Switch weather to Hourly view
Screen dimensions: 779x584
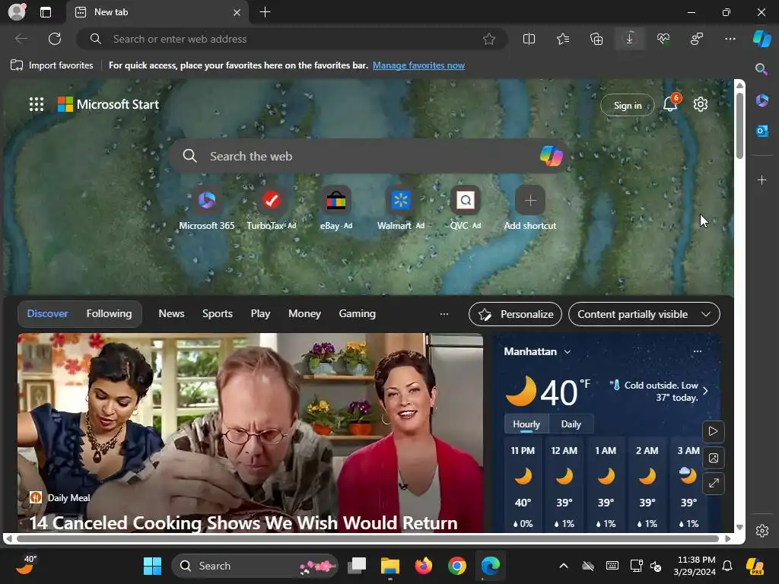click(526, 424)
